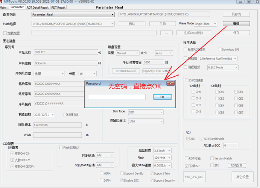Click the 另存为 button
Screen dimensions: 260x188
point(236,14)
